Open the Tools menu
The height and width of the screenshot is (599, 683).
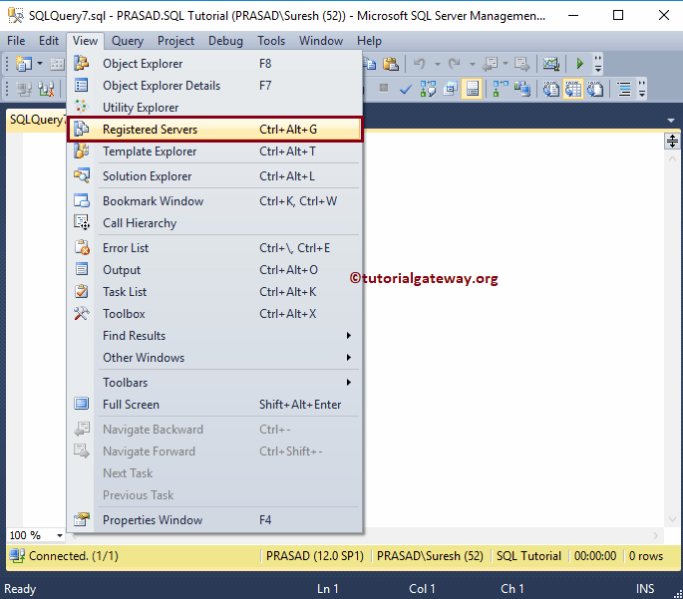pyautogui.click(x=271, y=41)
